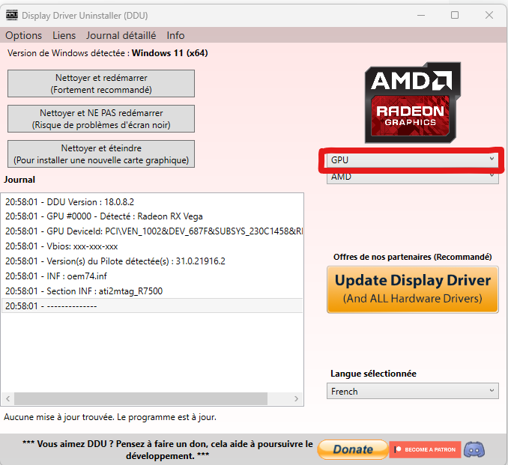Viewport: 508px width, 465px height.
Task: Select the 'Version(s) du Pilote détectée(s)' log line
Action: click(152, 261)
